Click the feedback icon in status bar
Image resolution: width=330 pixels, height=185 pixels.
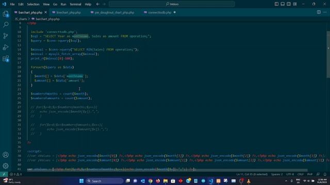click(318, 174)
